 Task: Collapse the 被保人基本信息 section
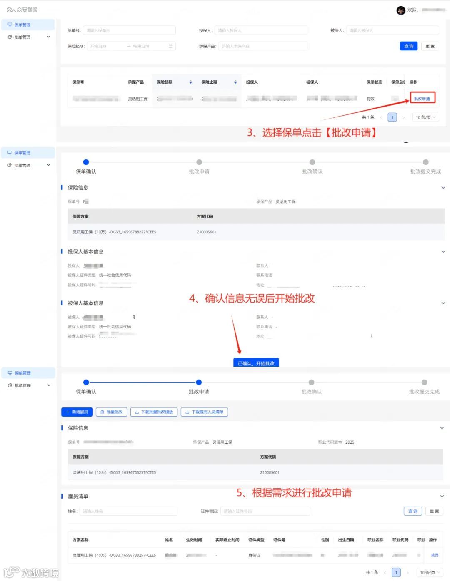[x=443, y=303]
